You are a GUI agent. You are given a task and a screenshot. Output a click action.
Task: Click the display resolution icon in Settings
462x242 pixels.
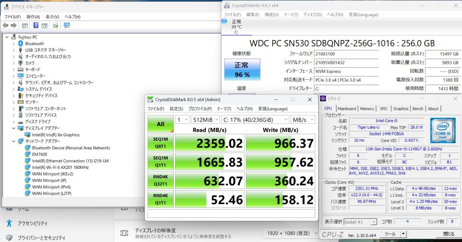pyautogui.click(x=124, y=233)
